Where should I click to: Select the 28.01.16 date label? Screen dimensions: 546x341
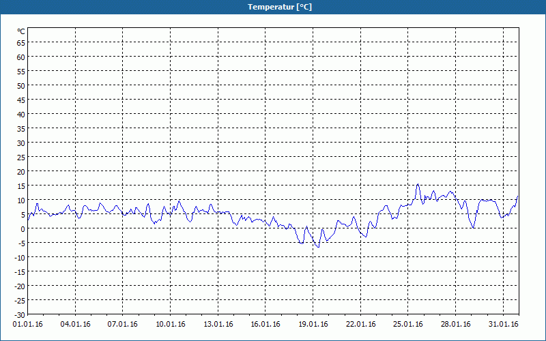456,324
